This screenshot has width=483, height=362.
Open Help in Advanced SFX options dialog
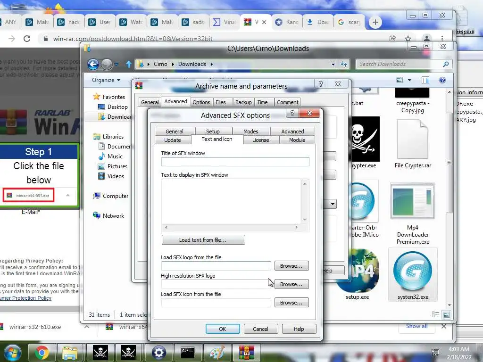click(x=299, y=329)
